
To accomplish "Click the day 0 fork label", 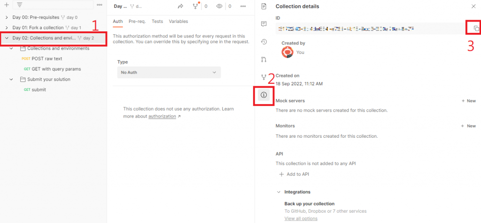I will click(x=70, y=17).
